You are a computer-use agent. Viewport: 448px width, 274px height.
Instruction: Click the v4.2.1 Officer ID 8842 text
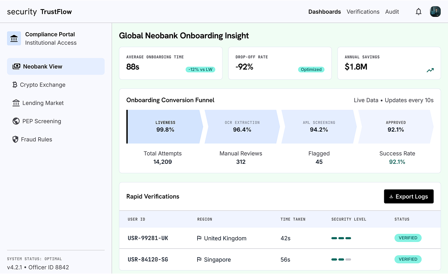tap(38, 267)
